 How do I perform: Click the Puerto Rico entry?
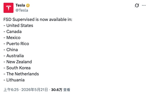16,44
